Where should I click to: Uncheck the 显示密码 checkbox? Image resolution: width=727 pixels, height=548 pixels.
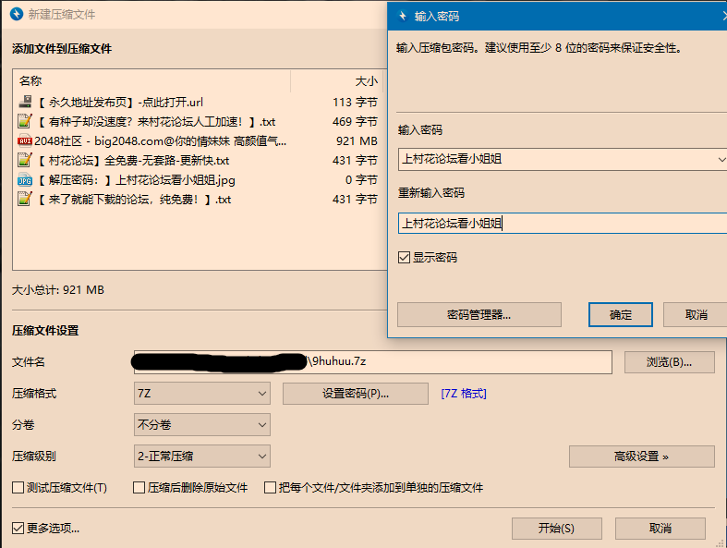(404, 258)
